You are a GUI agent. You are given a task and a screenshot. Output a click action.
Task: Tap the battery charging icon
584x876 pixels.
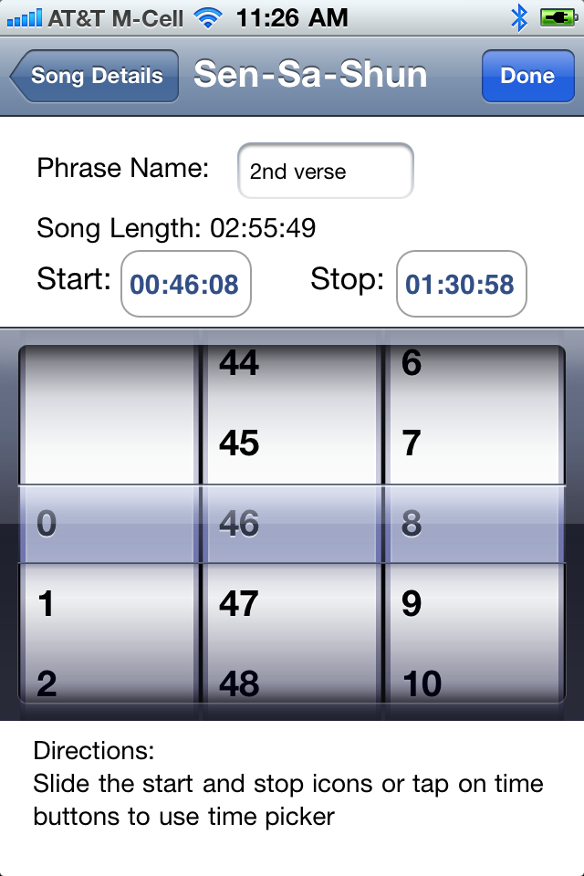tap(558, 18)
